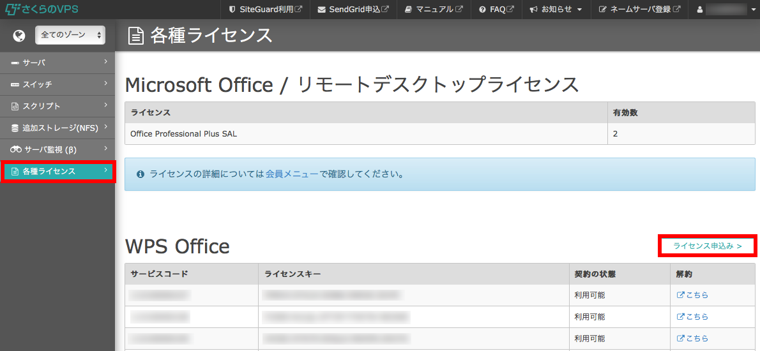Click the document icon beside 各種ライセンス sidebar item
760x351 pixels.
coord(15,172)
